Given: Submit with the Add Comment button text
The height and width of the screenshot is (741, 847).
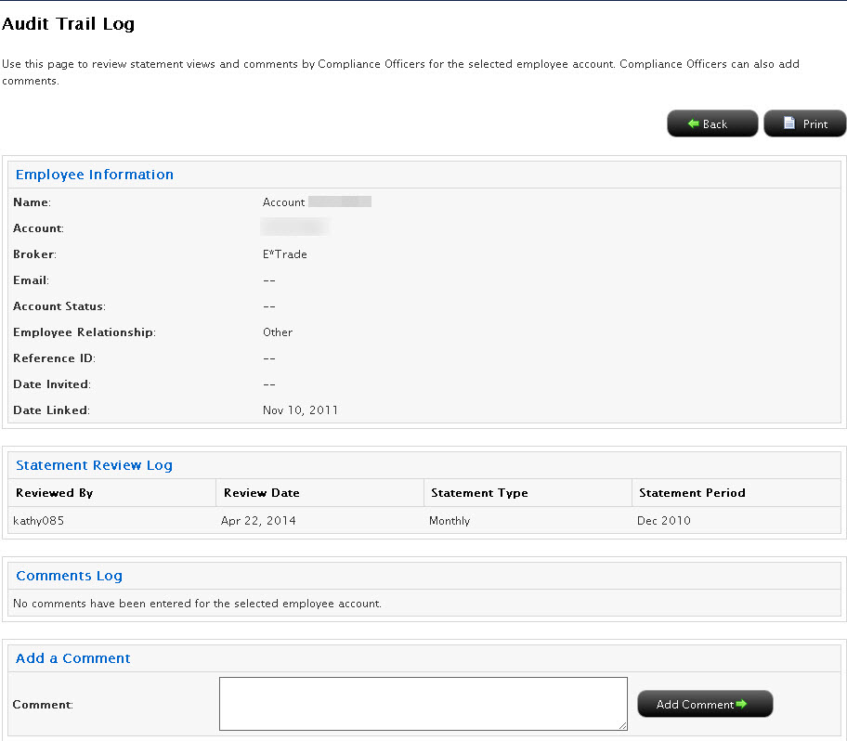Looking at the screenshot, I should click(695, 705).
